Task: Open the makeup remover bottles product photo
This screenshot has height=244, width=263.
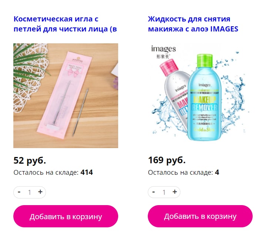Action: point(200,96)
